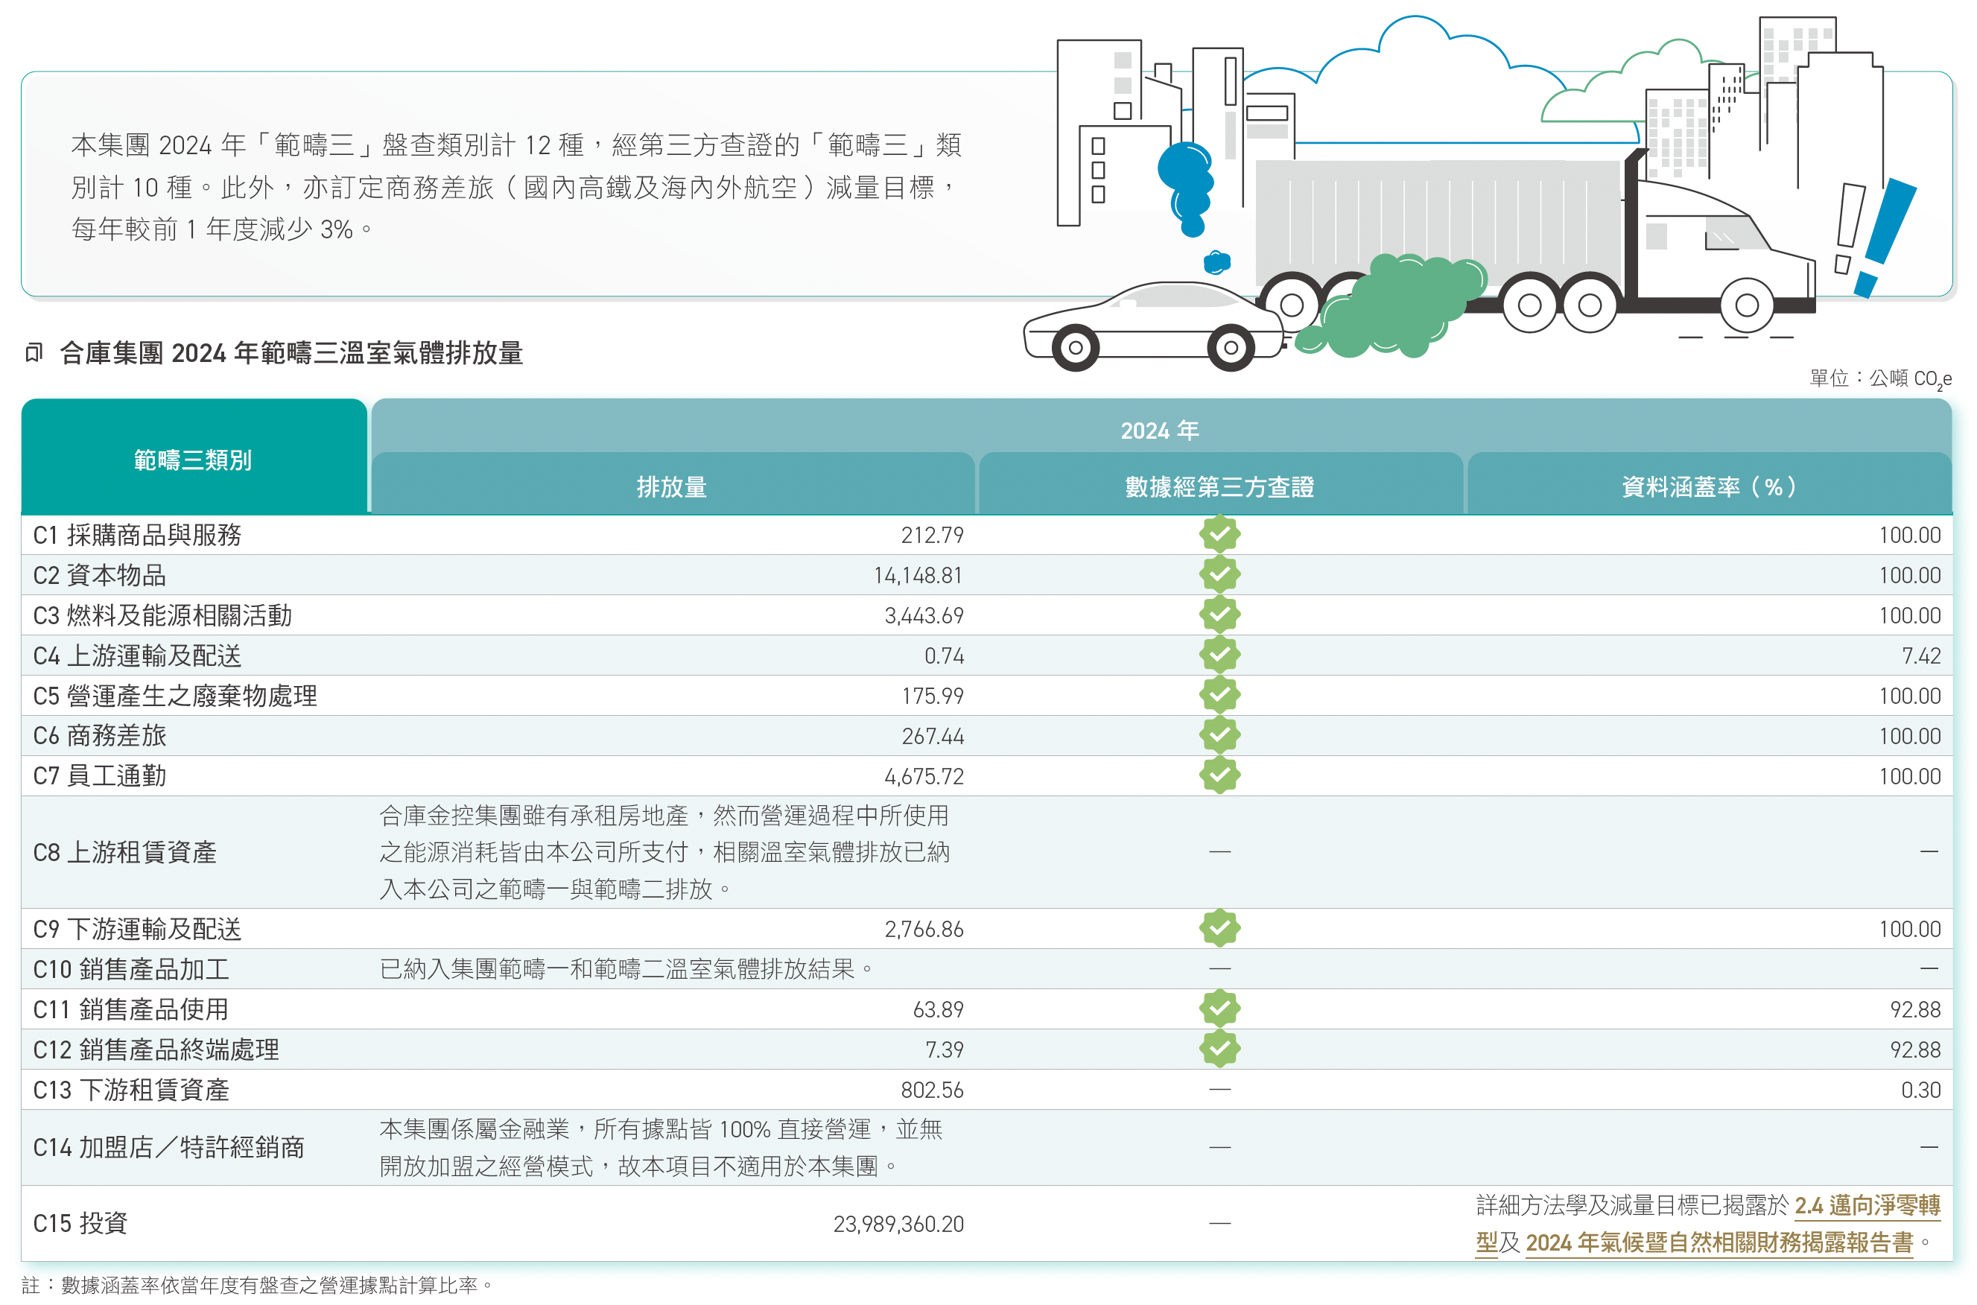This screenshot has height=1305, width=1977.
Task: Open the 2024 年氣候暨自然相關財務揭露報告書 link
Action: (x=1719, y=1242)
